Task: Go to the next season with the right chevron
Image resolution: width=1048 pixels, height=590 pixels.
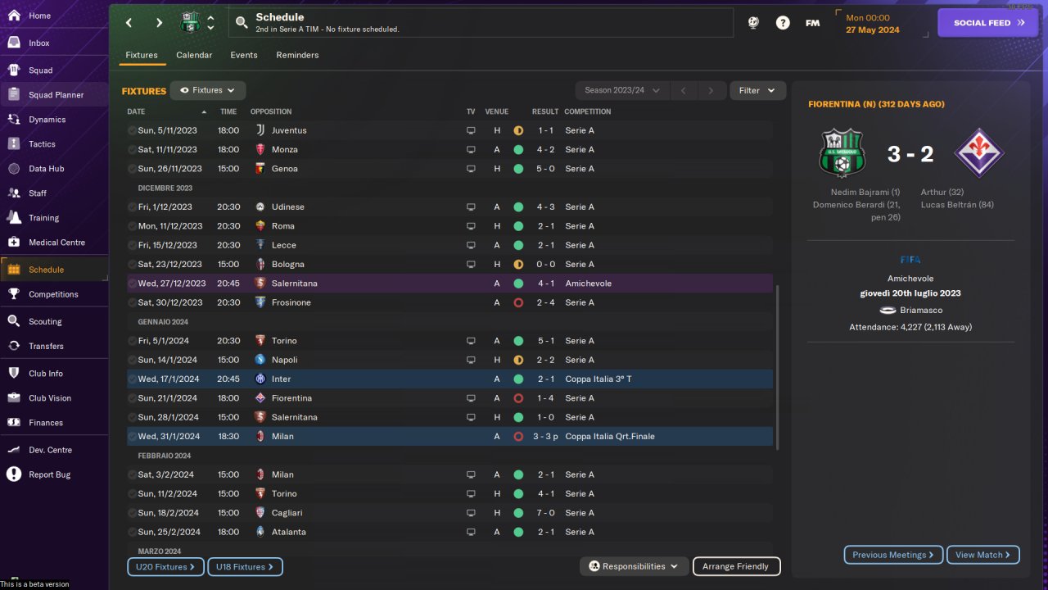Action: coord(711,90)
